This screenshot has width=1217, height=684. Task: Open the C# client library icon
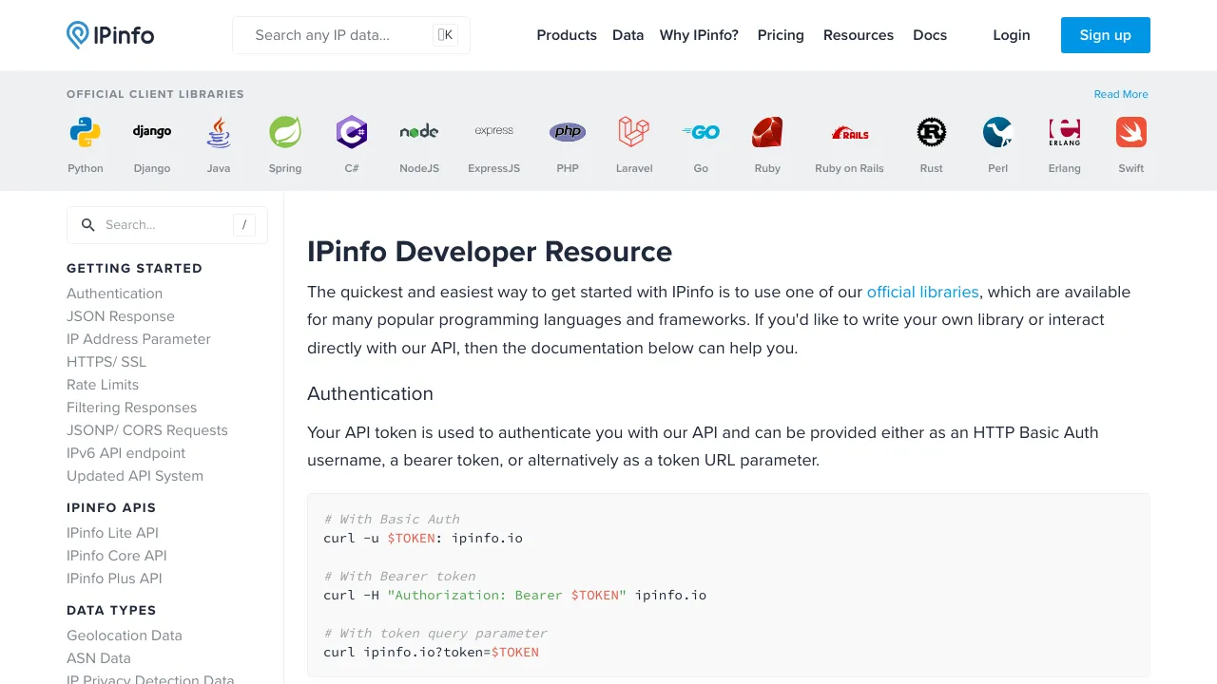pos(352,132)
